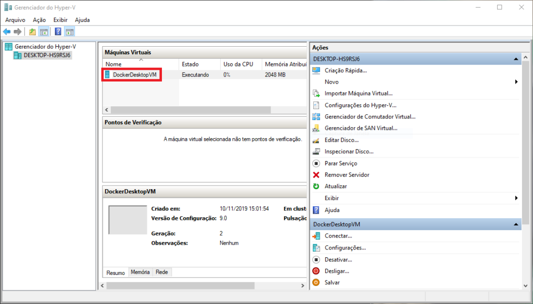Click the blue Help toolbar icon

point(58,32)
